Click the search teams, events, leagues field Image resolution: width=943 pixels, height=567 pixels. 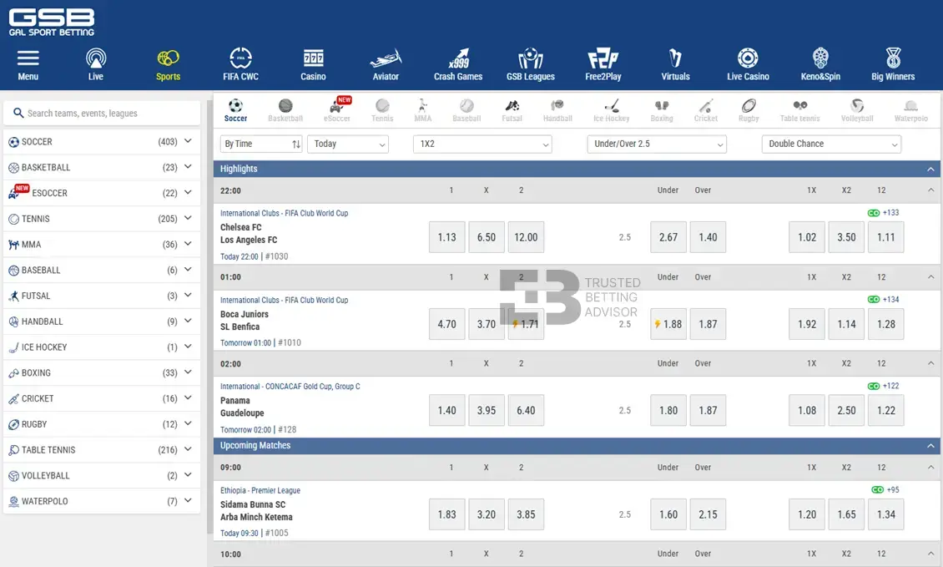tap(102, 114)
